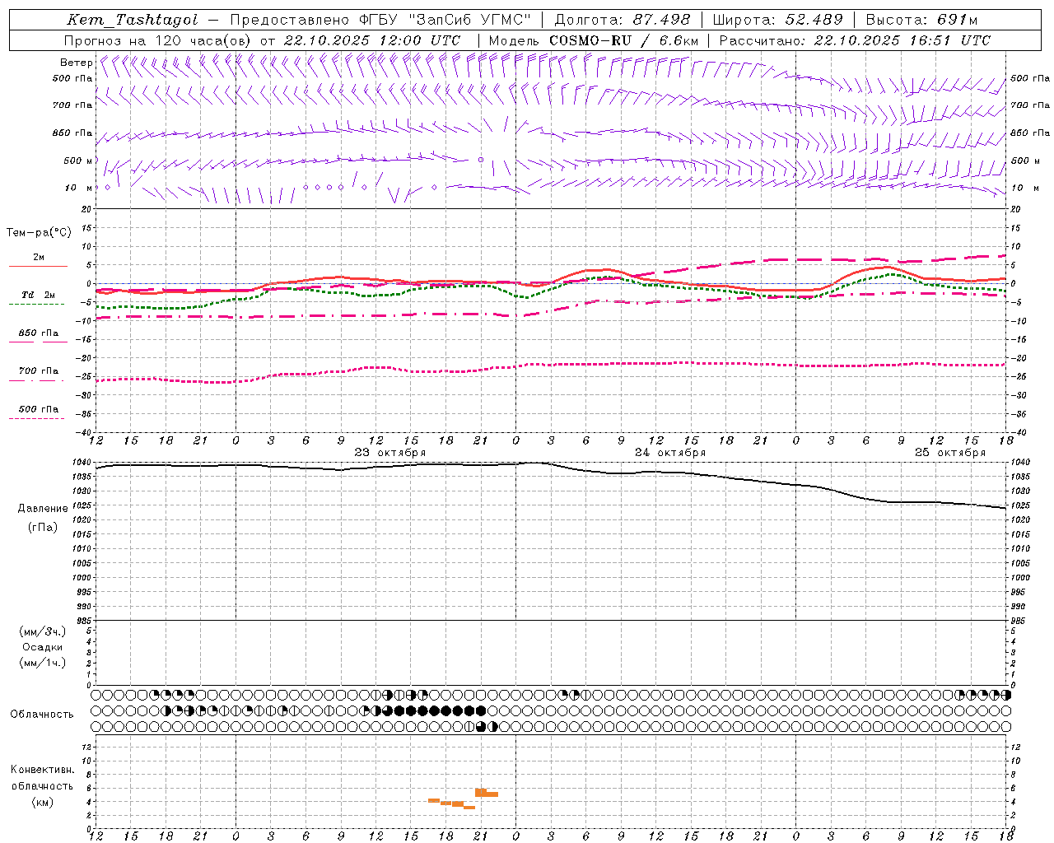
Task: Click the '24 октября' date label
Action: coord(670,453)
